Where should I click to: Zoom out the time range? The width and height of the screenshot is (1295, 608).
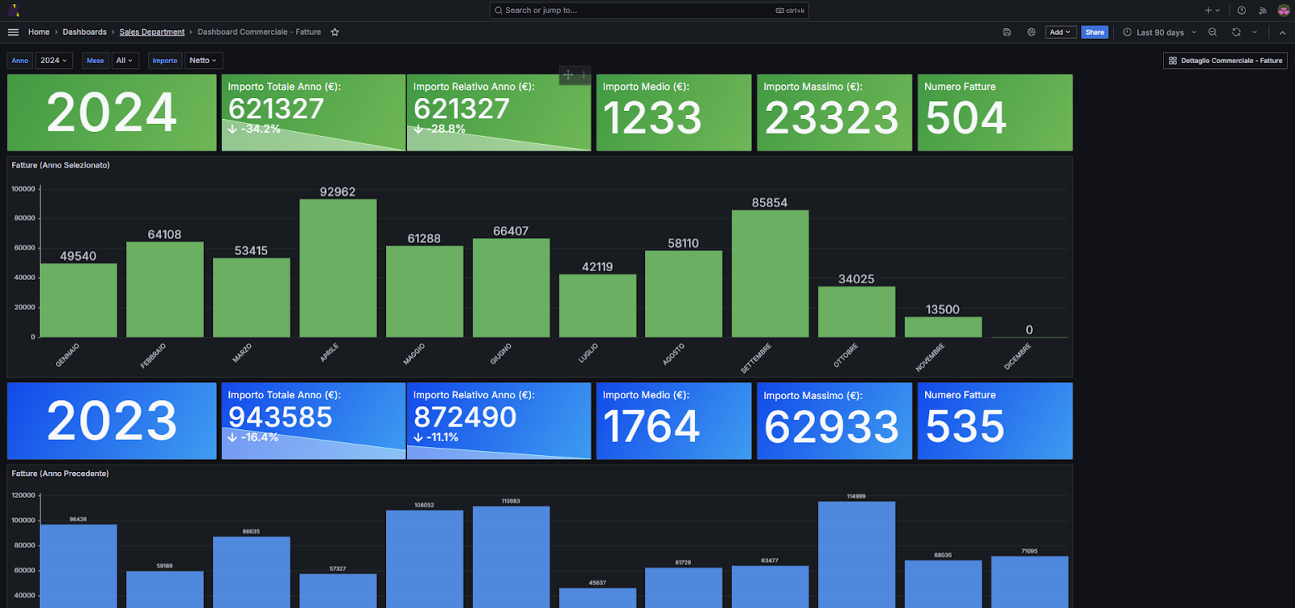pos(1212,32)
